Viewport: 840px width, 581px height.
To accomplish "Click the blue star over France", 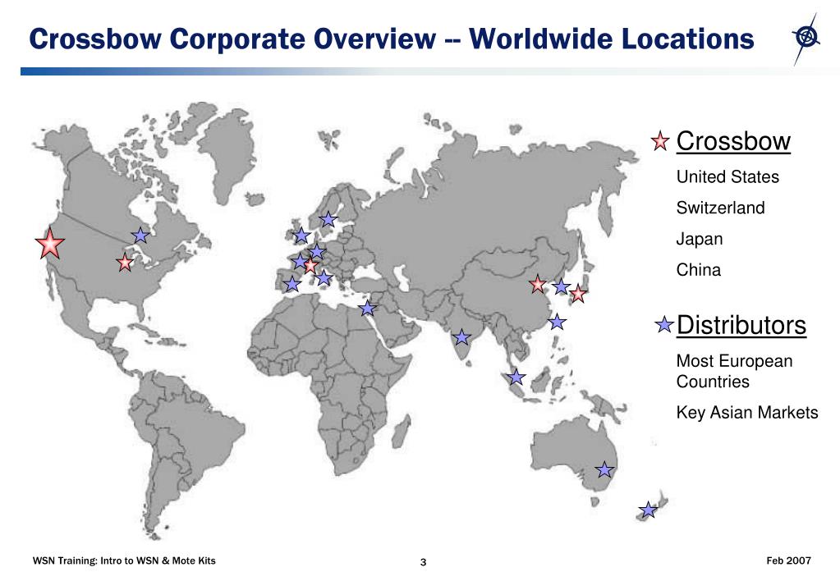I will [299, 261].
